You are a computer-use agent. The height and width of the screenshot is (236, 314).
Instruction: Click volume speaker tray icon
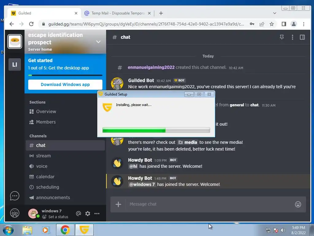click(283, 230)
